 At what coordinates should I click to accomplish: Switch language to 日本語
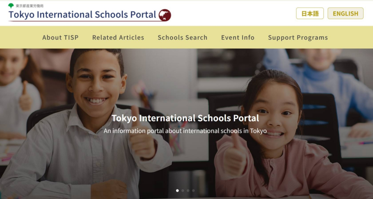pyautogui.click(x=310, y=13)
